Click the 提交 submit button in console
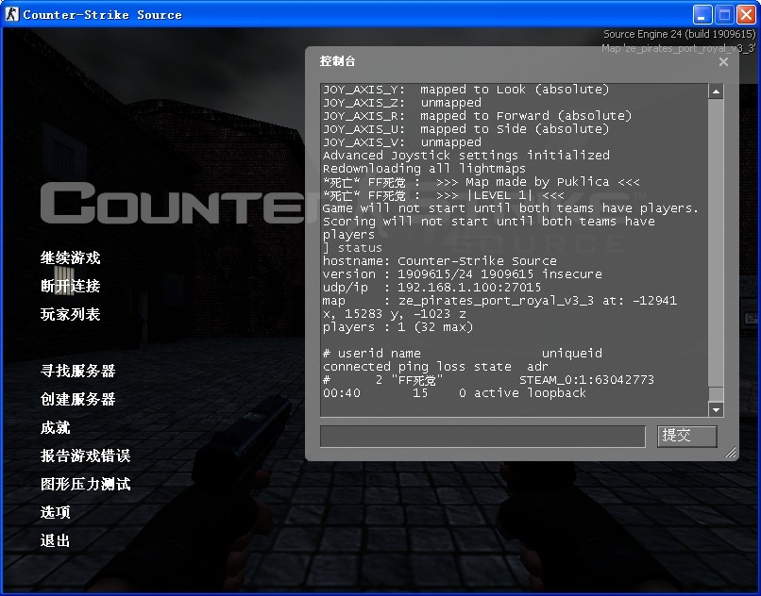The height and width of the screenshot is (596, 761). click(x=686, y=436)
